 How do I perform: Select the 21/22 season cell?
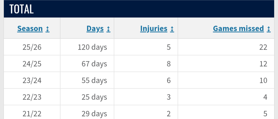[32, 113]
